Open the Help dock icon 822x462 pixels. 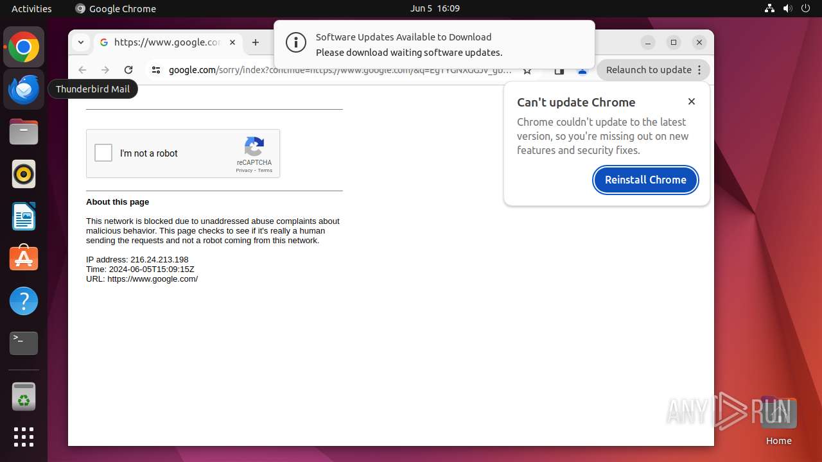click(x=24, y=301)
